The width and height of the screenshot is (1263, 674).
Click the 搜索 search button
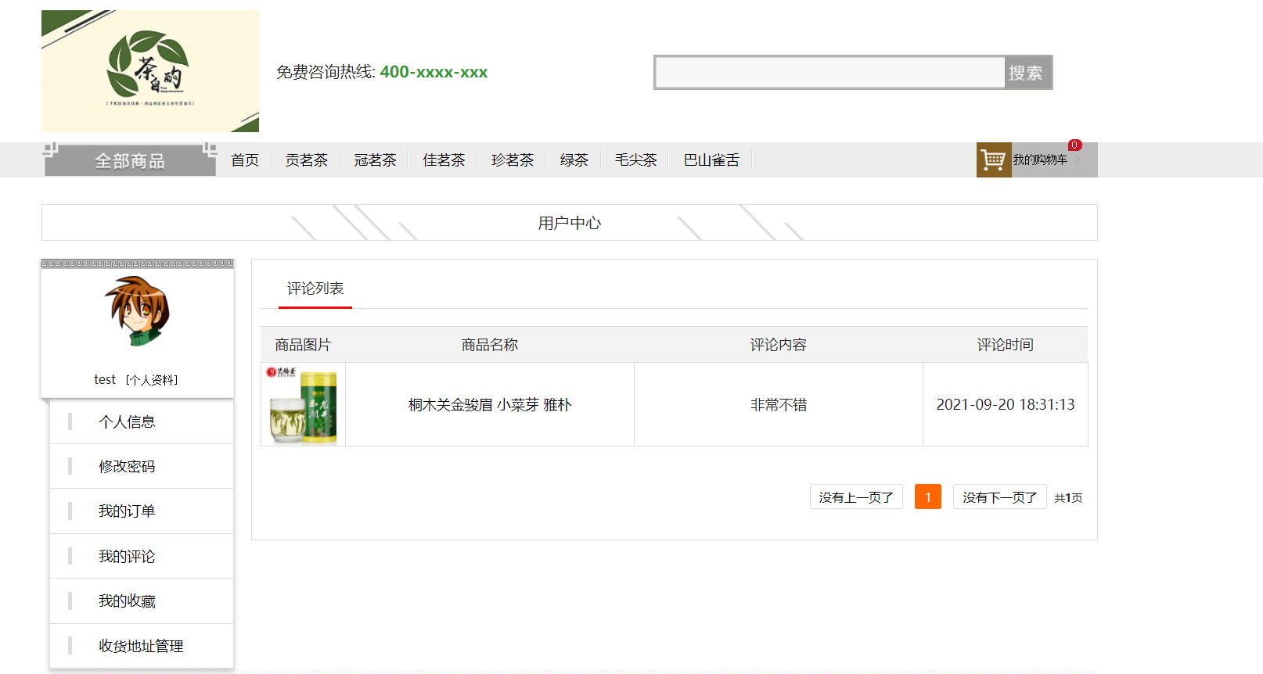pos(1027,73)
